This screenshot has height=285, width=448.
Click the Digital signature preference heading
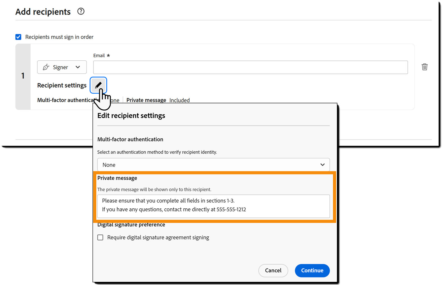(131, 224)
